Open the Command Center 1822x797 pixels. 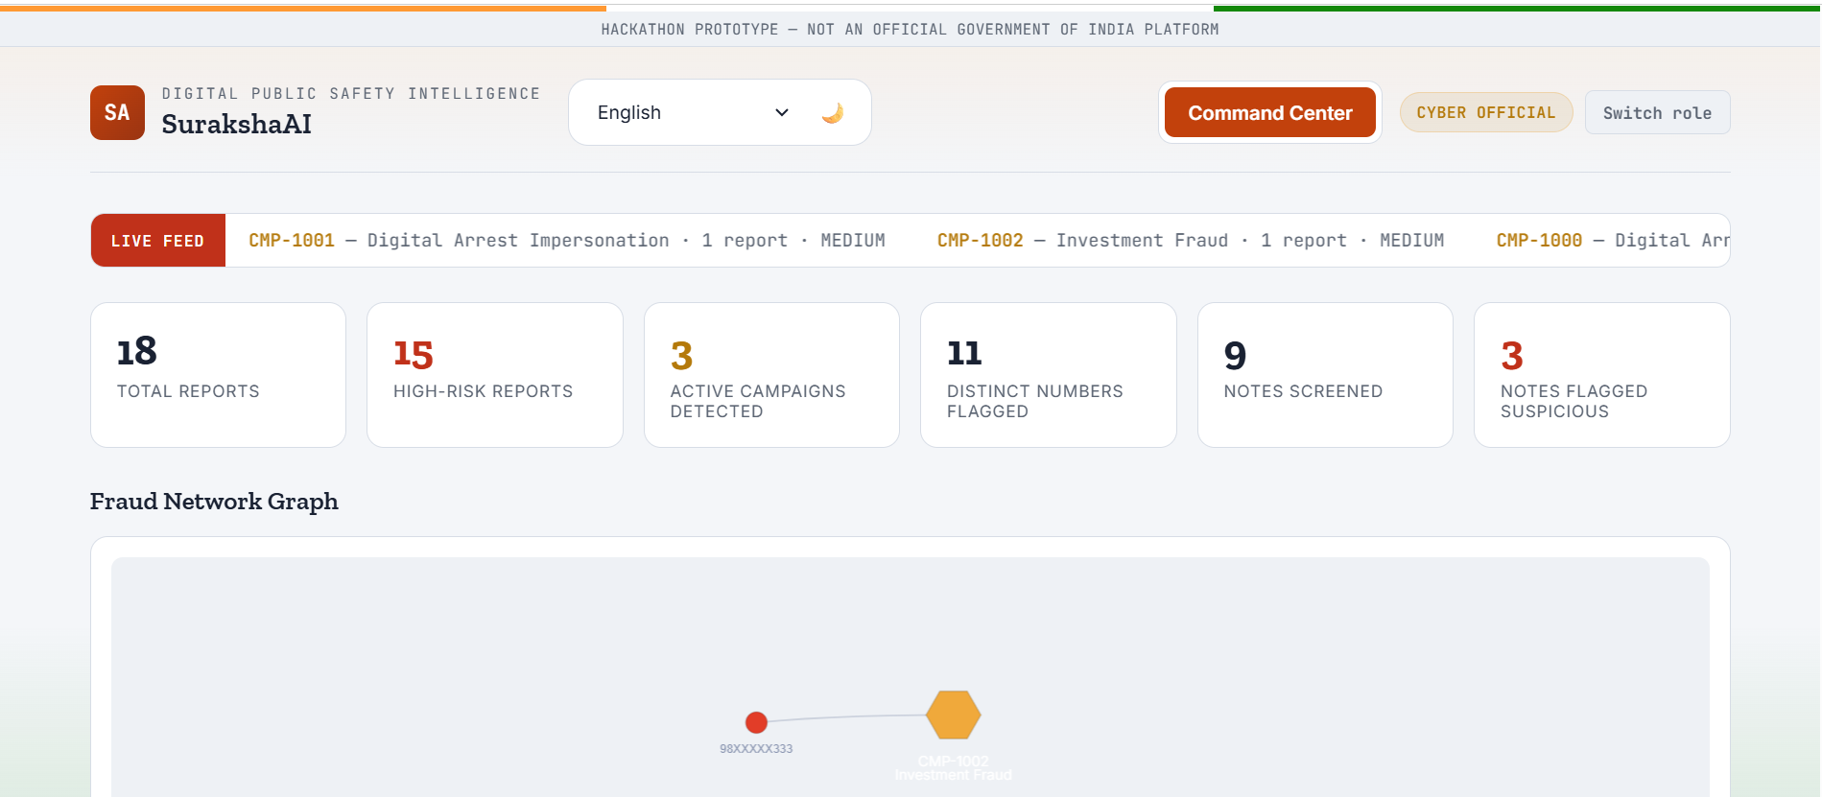click(x=1269, y=112)
